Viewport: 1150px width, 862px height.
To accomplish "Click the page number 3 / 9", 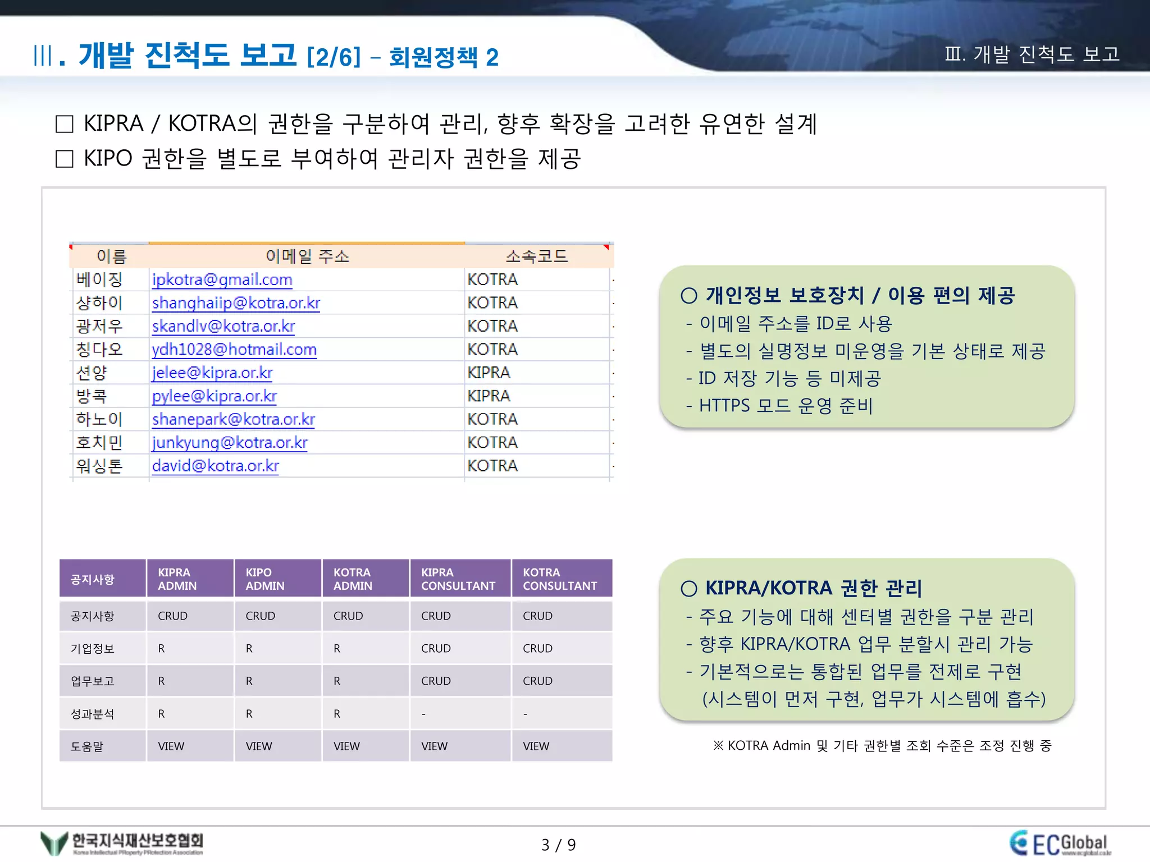I will click(559, 845).
